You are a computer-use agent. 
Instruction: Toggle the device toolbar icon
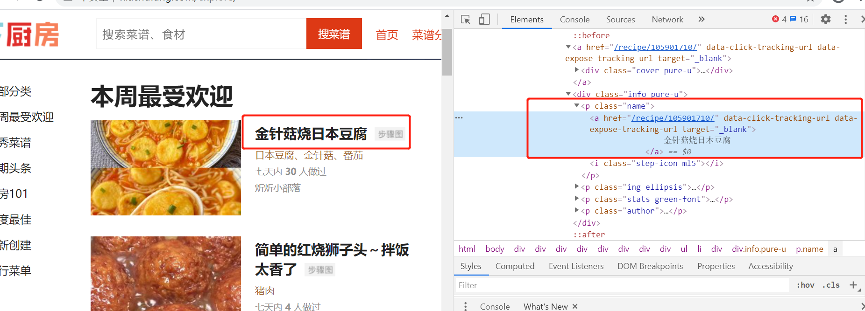484,19
